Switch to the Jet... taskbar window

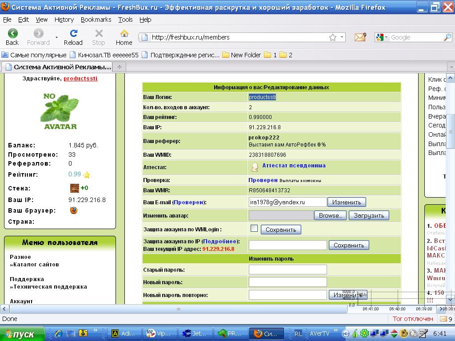pos(196,333)
